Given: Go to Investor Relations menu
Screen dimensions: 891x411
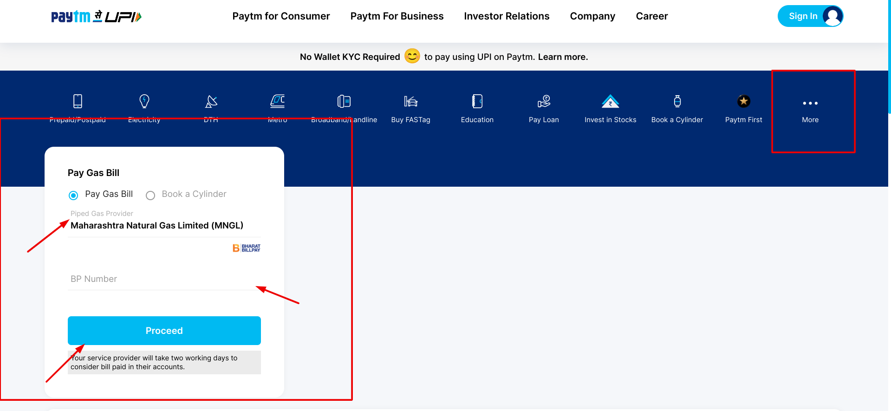Looking at the screenshot, I should 507,16.
